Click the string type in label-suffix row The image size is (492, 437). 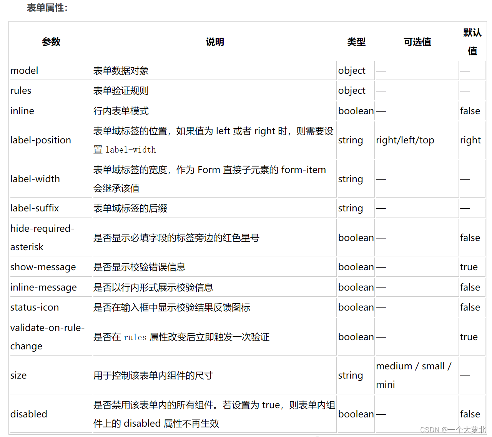pyautogui.click(x=351, y=208)
